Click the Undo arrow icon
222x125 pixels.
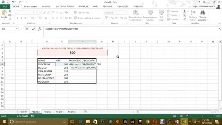point(13,2)
